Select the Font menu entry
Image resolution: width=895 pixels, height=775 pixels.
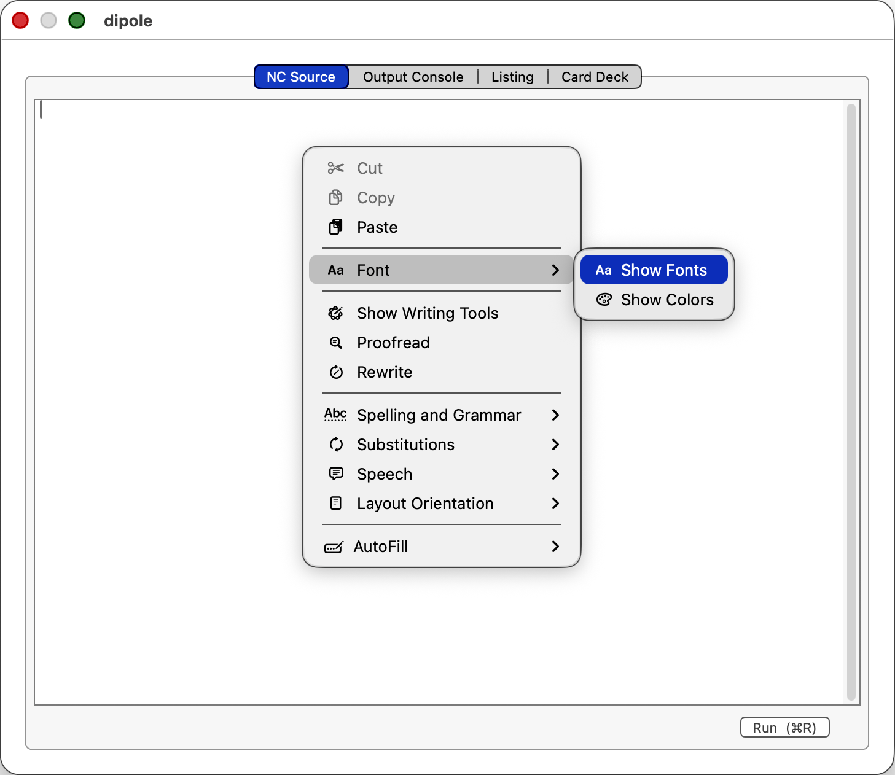coord(373,270)
